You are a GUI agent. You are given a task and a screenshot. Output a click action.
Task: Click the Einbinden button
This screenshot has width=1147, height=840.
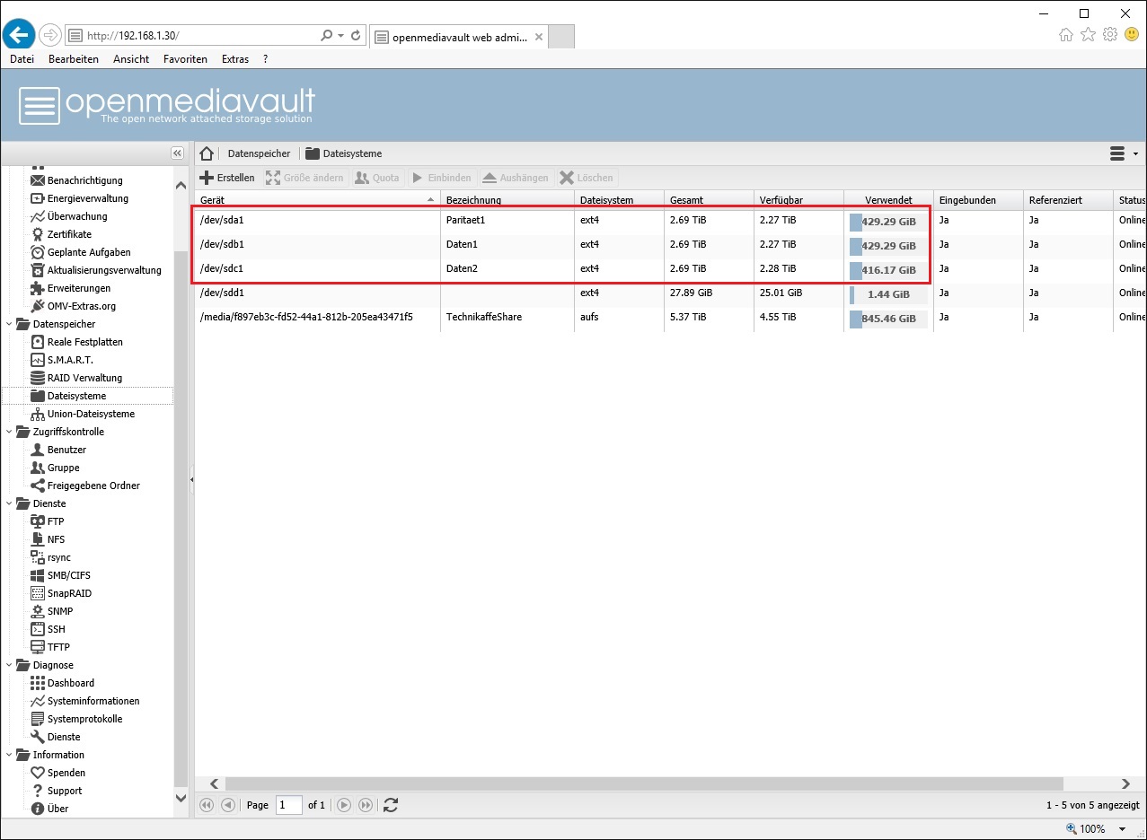(x=441, y=178)
